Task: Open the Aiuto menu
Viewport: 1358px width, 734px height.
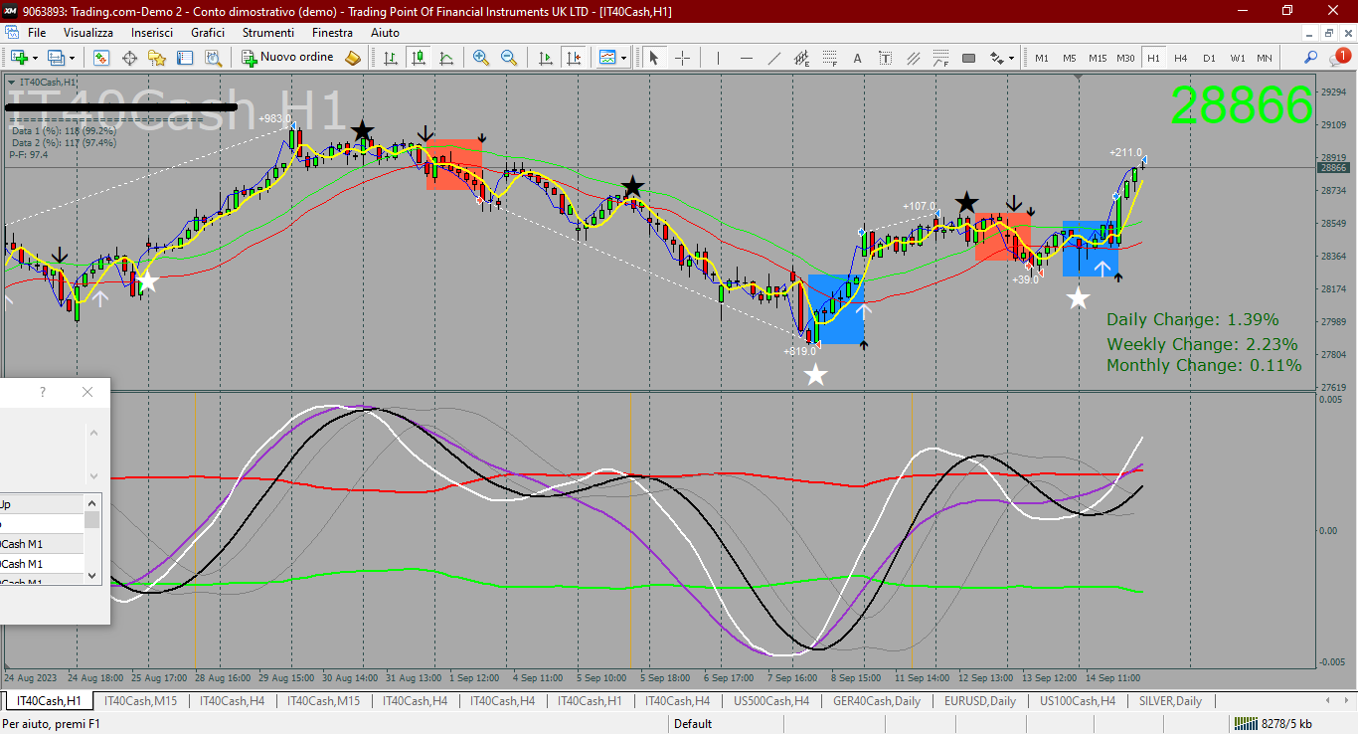Action: coord(385,33)
